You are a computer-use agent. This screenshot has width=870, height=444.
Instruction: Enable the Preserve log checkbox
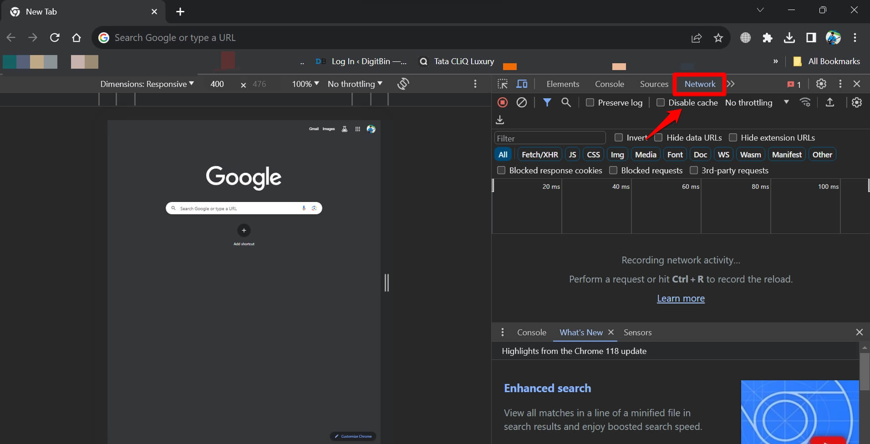(589, 102)
